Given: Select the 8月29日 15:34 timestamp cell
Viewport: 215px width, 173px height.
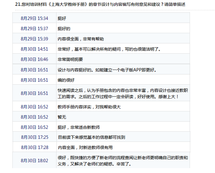Looking at the screenshot, I should point(34,18).
